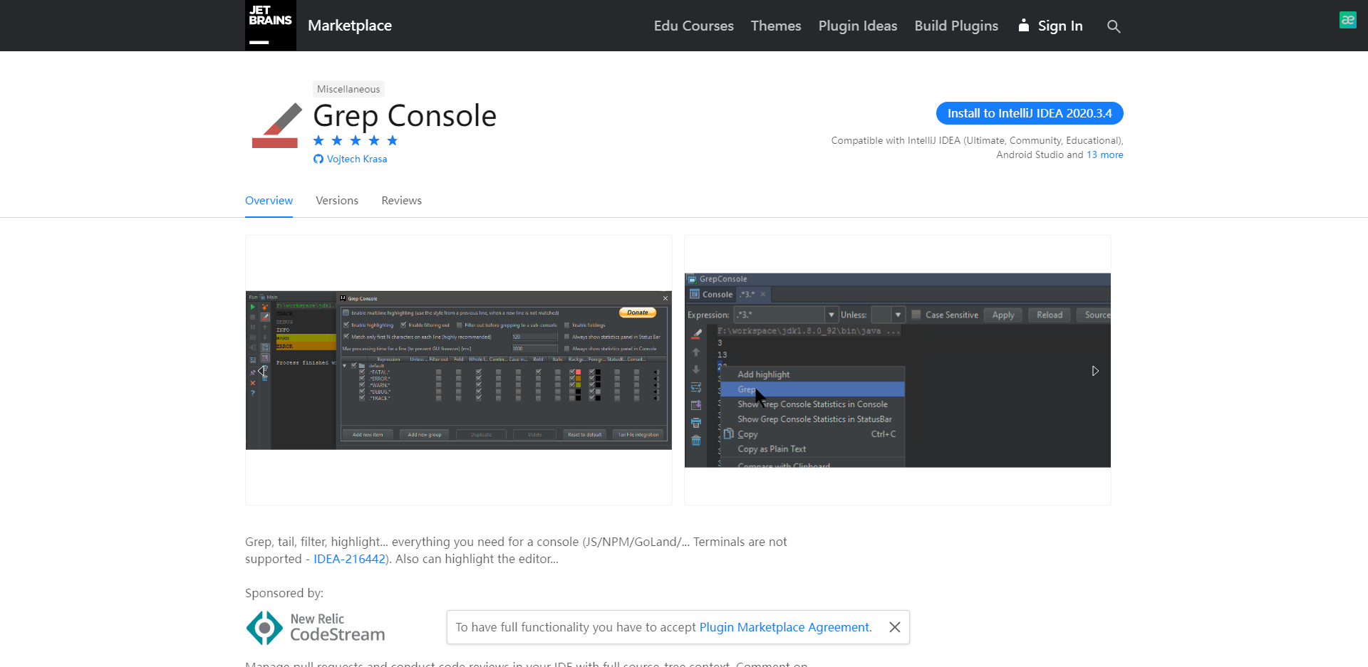Image resolution: width=1368 pixels, height=667 pixels.
Task: Click the JetBrains logo
Action: (271, 26)
